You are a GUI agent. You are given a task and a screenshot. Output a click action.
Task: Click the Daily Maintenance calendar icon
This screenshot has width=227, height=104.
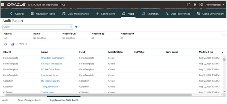(x=64, y=14)
